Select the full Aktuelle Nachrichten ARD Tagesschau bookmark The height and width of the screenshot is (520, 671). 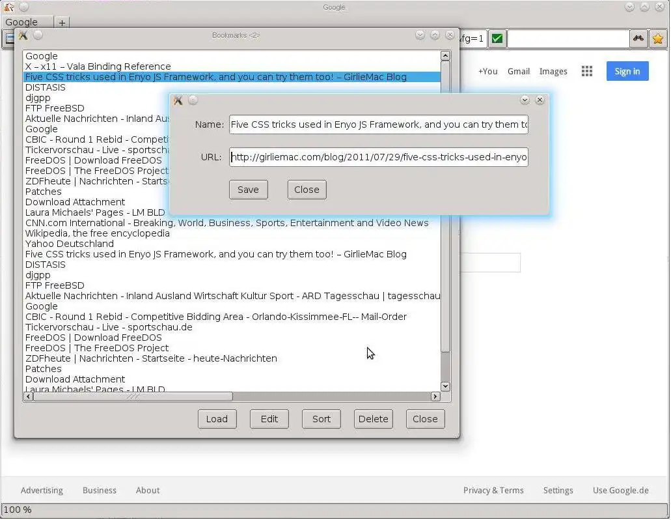(232, 296)
